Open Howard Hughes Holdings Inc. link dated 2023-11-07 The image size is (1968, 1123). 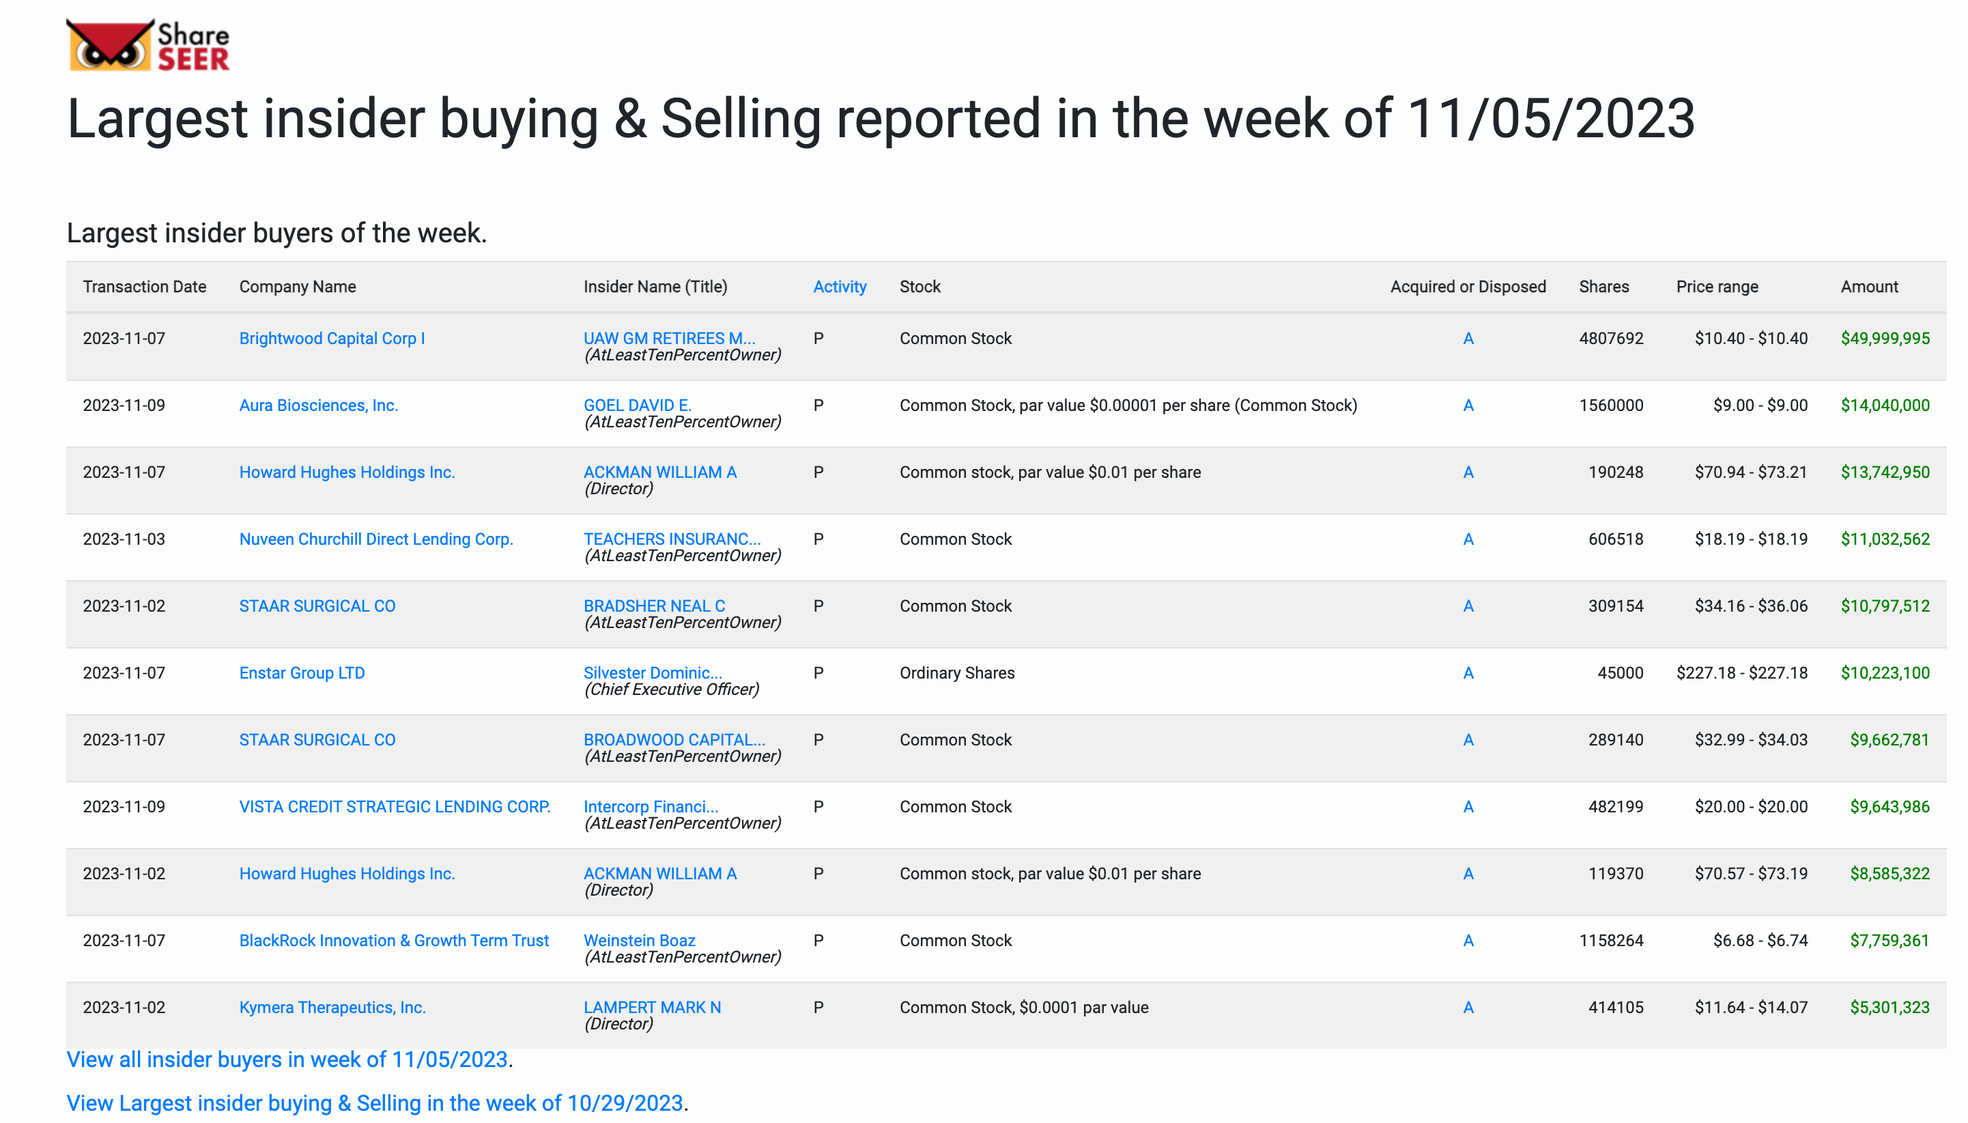[x=347, y=472]
